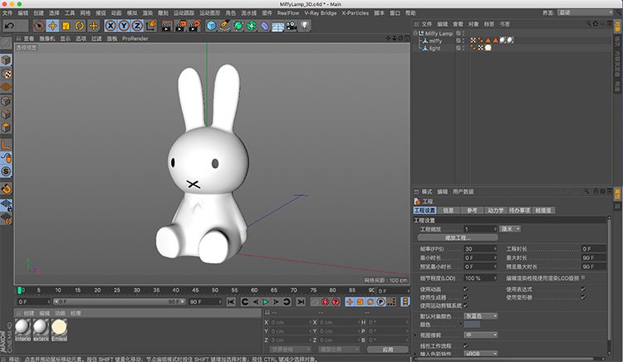The height and width of the screenshot is (362, 623).
Task: Expand the 视图修剪 disclosure triangle
Action: pyautogui.click(x=415, y=335)
